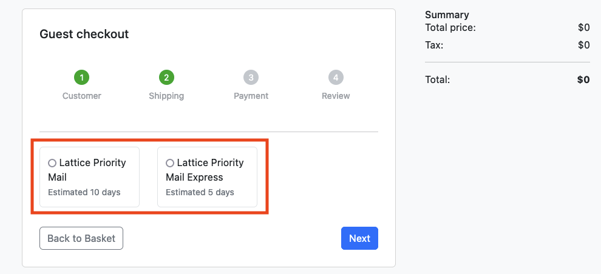Click the Total price row label
This screenshot has height=274, width=601.
[x=450, y=27]
